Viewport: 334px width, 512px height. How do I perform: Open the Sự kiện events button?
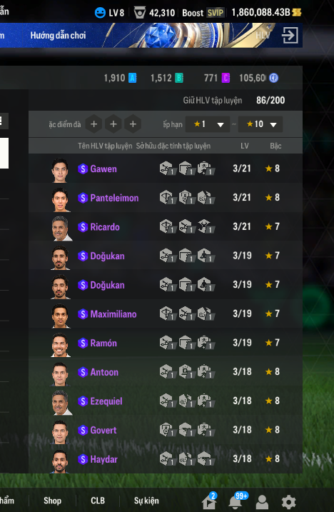pos(146,501)
